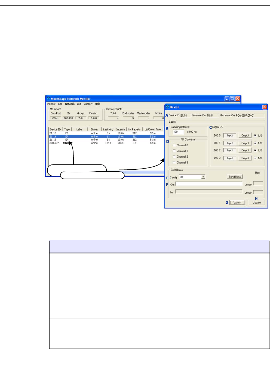Click the Out Length field
The width and height of the screenshot is (270, 382).
(258, 184)
